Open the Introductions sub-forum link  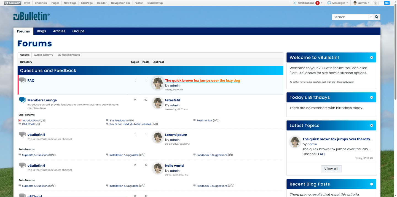point(31,120)
